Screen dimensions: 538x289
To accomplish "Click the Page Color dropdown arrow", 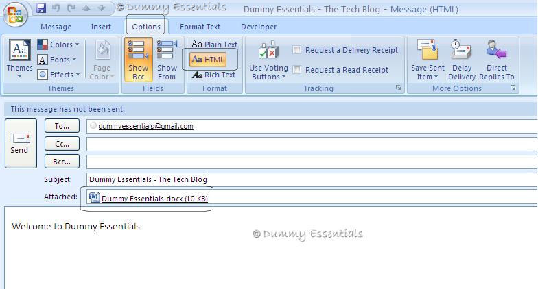I will click(112, 77).
